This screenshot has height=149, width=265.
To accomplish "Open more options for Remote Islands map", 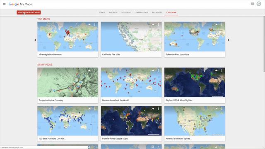I will (x=158, y=70).
